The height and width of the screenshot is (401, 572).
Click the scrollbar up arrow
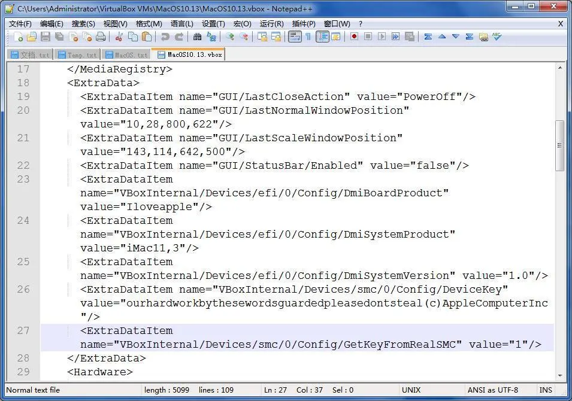tap(559, 68)
